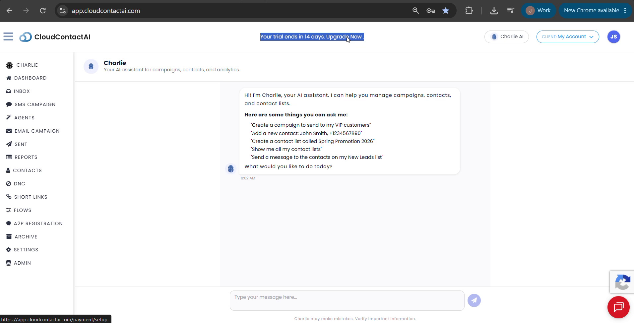Image resolution: width=634 pixels, height=323 pixels.
Task: Click the Archive box icon
Action: point(9,236)
